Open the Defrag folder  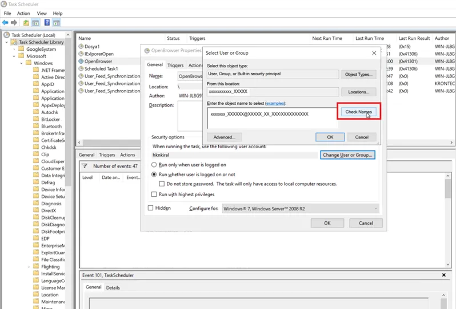pos(48,182)
